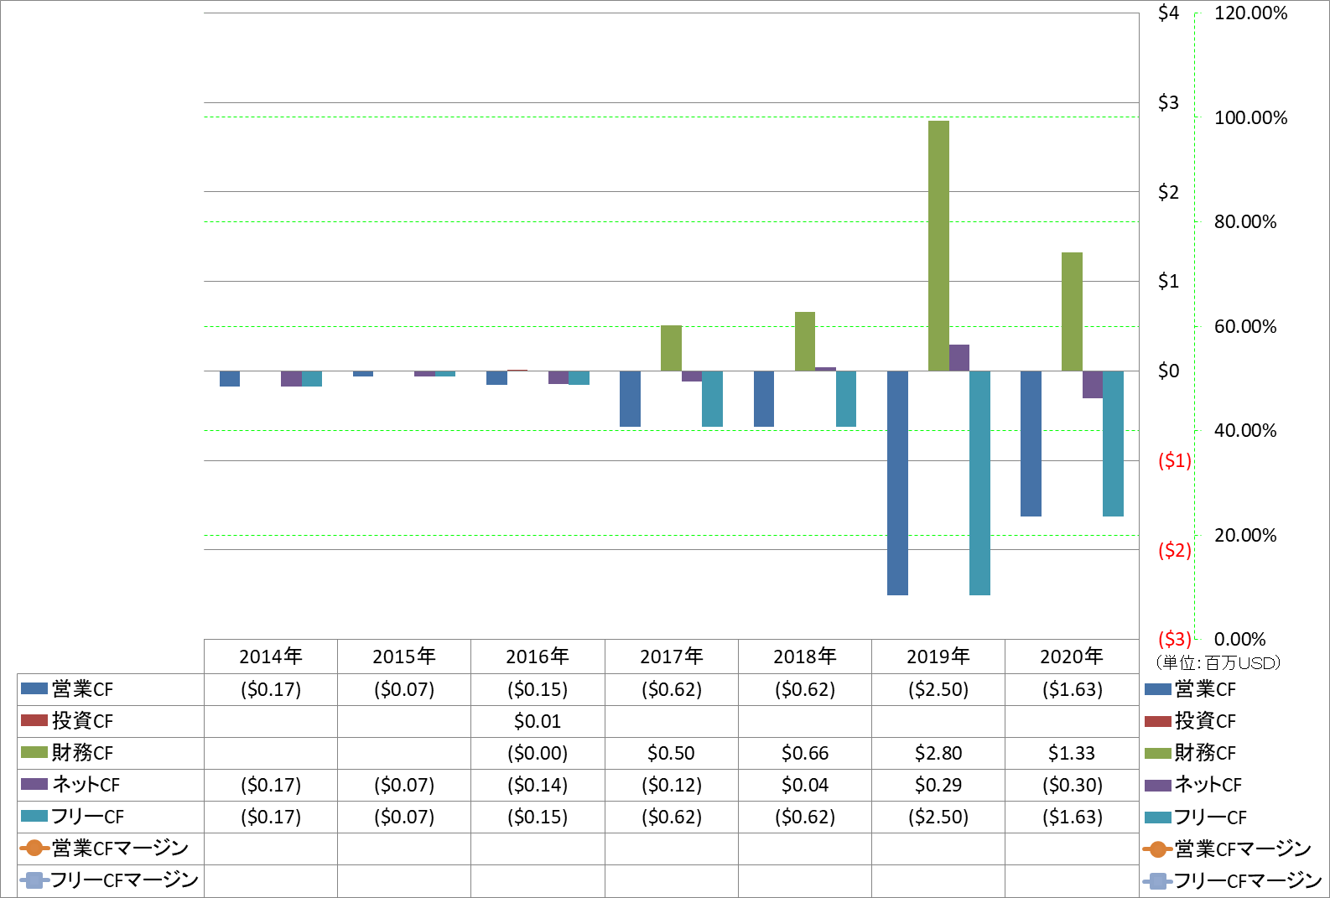1330x898 pixels.
Task: Select the 2019 財務CF green bar
Action: (x=938, y=246)
